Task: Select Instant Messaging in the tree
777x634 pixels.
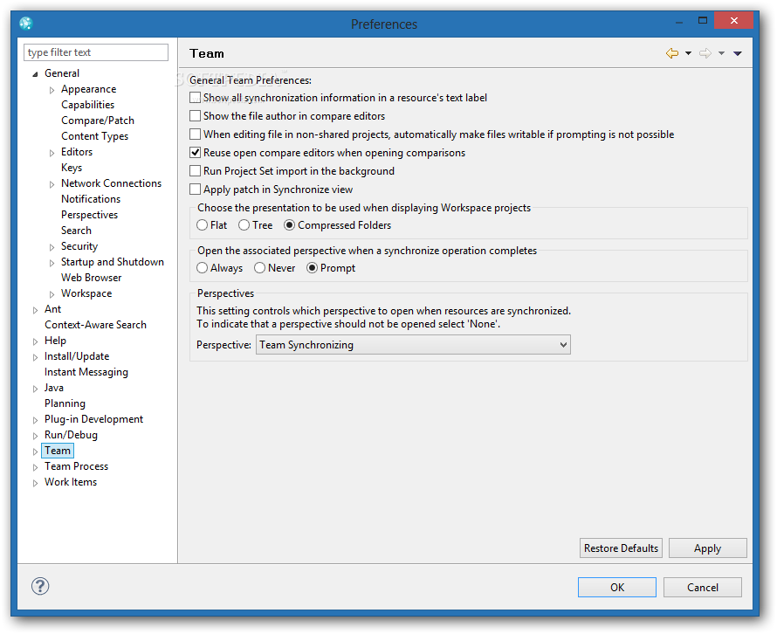Action: coord(86,372)
